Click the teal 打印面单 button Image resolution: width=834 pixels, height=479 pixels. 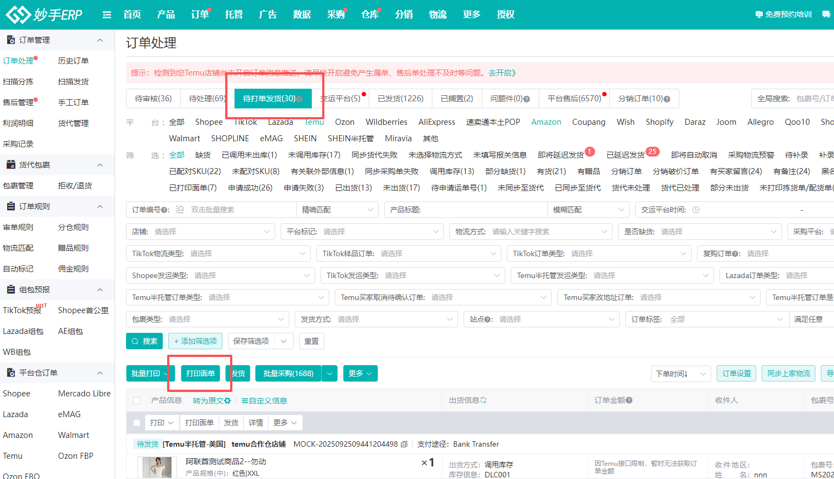(x=201, y=373)
